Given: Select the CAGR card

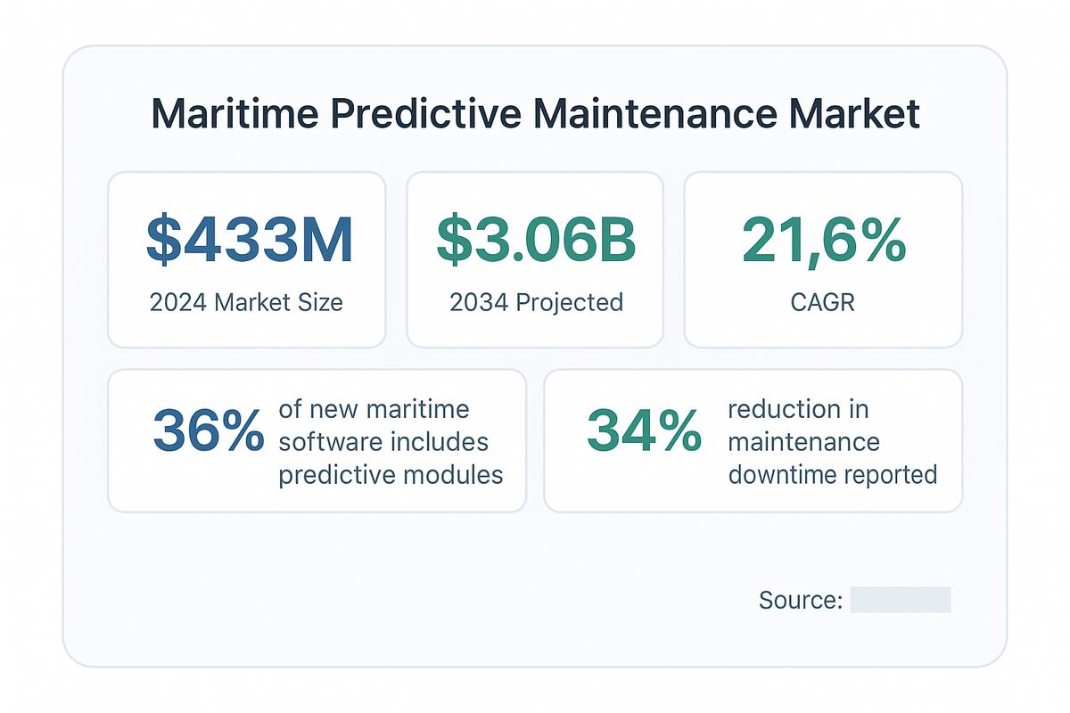Looking at the screenshot, I should click(823, 258).
